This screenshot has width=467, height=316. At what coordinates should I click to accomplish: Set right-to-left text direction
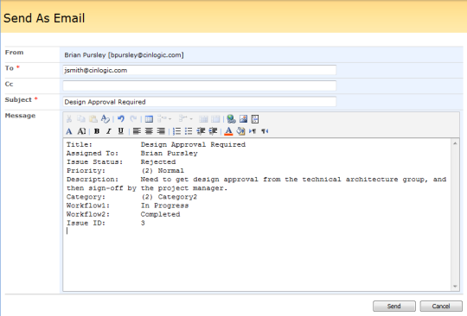(265, 131)
